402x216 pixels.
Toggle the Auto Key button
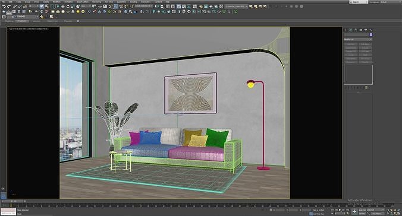click(x=362, y=210)
